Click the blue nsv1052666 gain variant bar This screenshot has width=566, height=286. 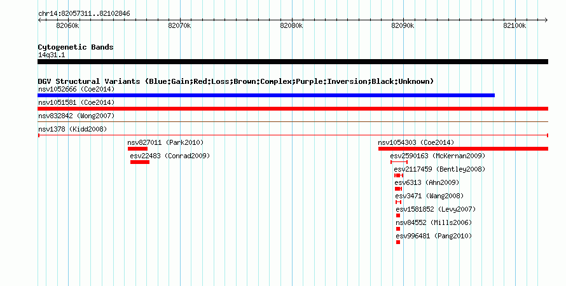266,95
